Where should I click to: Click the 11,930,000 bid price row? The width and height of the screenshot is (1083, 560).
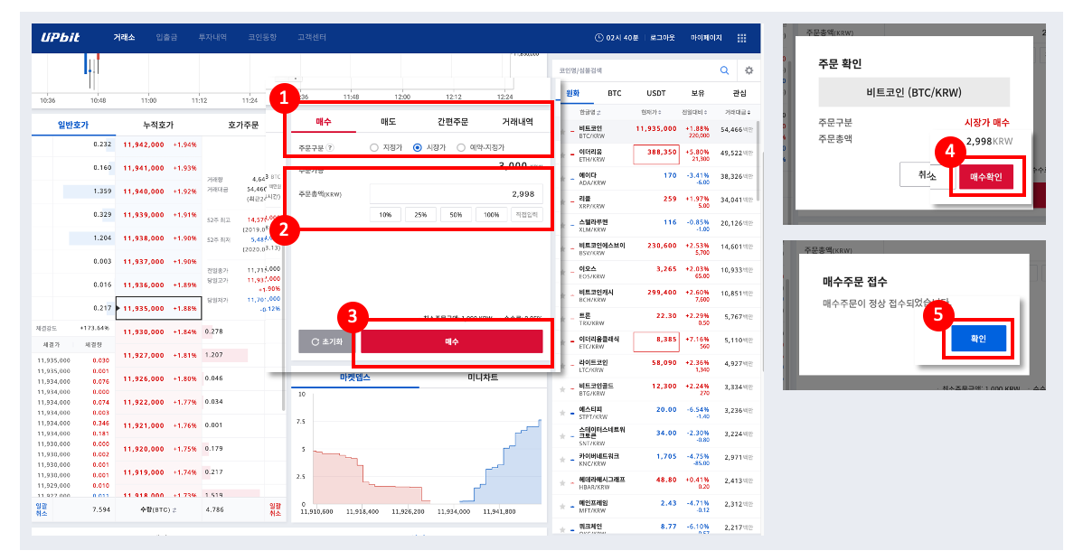click(159, 332)
